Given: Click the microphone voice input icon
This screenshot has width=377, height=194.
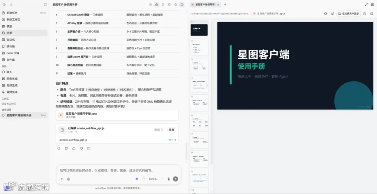Looking at the screenshot, I should click(169, 179).
